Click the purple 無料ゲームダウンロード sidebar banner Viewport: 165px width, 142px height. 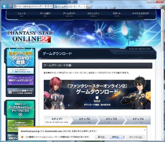tap(21, 80)
